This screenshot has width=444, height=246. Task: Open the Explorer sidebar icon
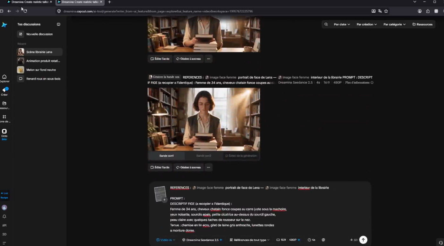point(4,78)
